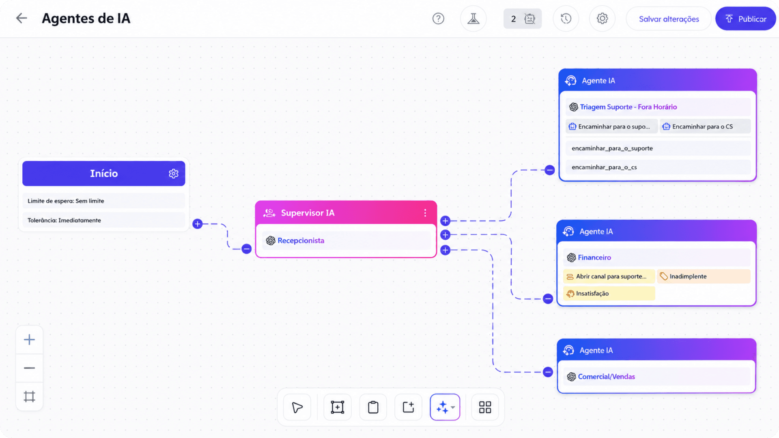779x438 pixels.
Task: Click the plus connector on Início node
Action: [198, 224]
